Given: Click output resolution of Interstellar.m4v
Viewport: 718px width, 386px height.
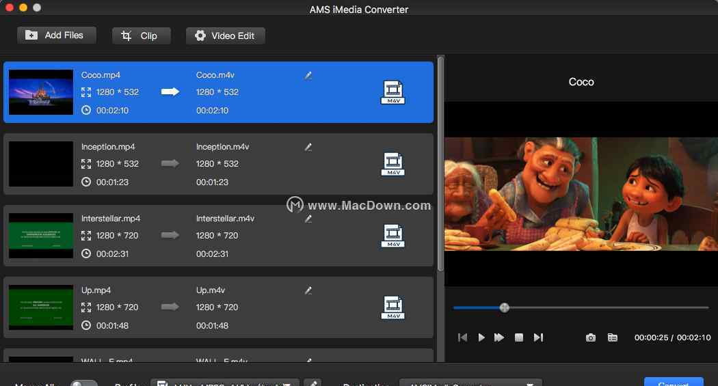Looking at the screenshot, I should tap(217, 236).
